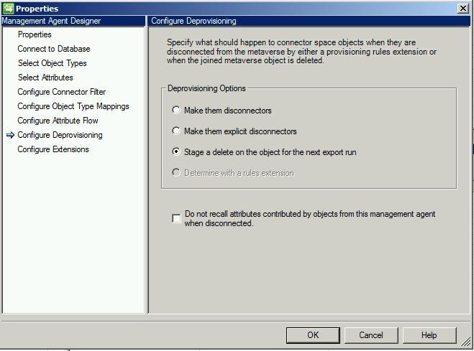The image size is (474, 351).
Task: Open Select Object Types page
Action: pyautogui.click(x=52, y=63)
